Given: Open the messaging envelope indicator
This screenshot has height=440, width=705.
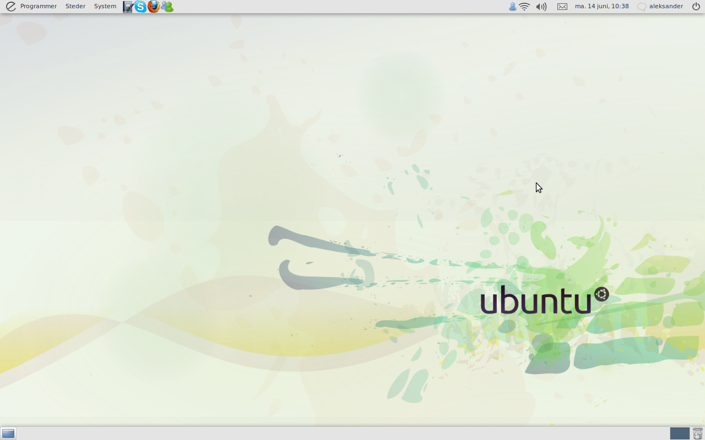Looking at the screenshot, I should [562, 7].
